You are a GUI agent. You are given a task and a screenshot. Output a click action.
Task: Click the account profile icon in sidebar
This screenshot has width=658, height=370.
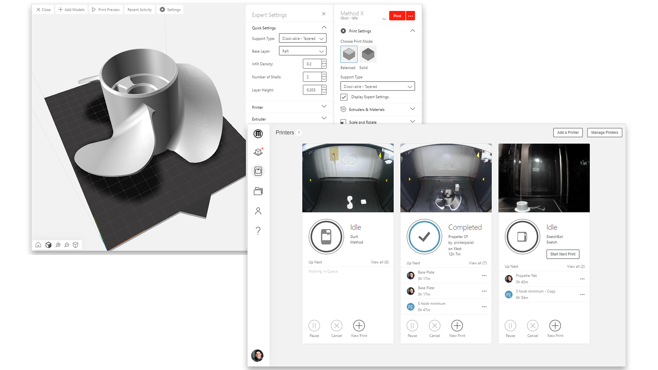(x=258, y=211)
